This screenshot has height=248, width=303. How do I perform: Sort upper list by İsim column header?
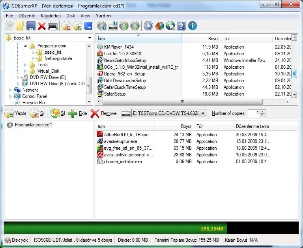point(138,39)
